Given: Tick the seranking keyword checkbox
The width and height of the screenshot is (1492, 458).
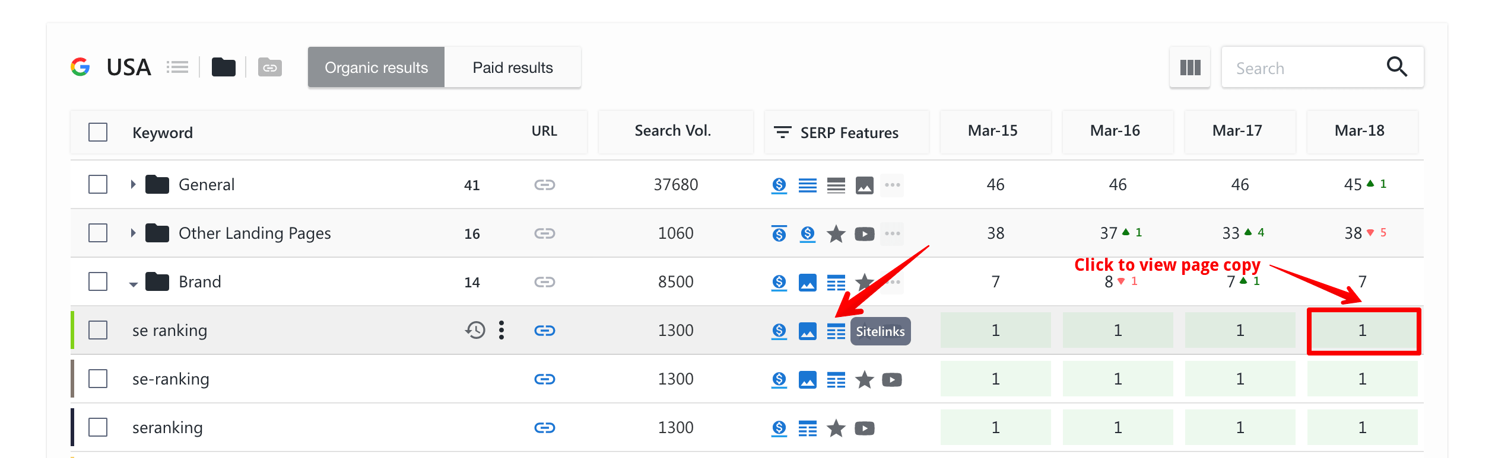Looking at the screenshot, I should (x=98, y=427).
